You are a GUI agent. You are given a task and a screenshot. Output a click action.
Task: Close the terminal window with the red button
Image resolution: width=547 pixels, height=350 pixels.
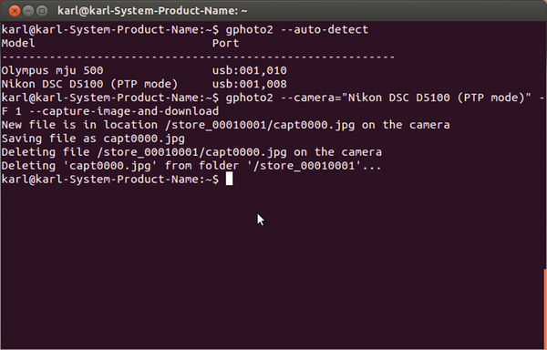pyautogui.click(x=15, y=11)
